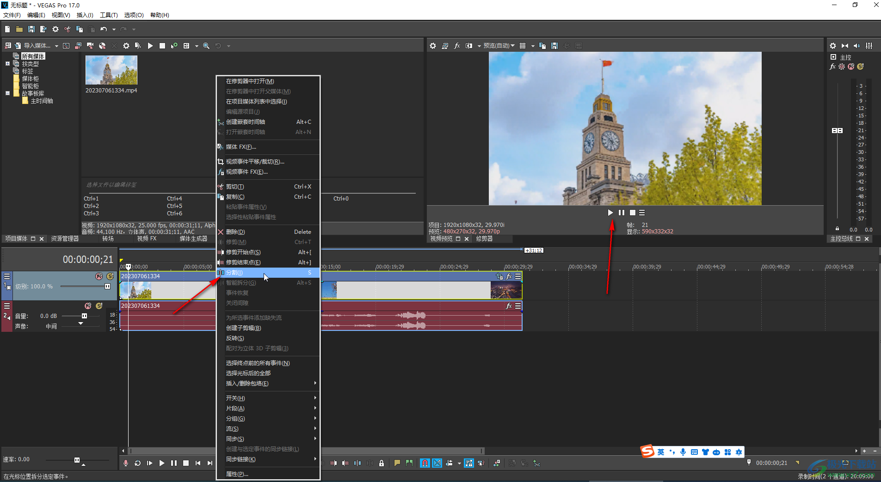This screenshot has height=482, width=881.
Task: Click the Save project icon in top toolbar
Action: 31,29
